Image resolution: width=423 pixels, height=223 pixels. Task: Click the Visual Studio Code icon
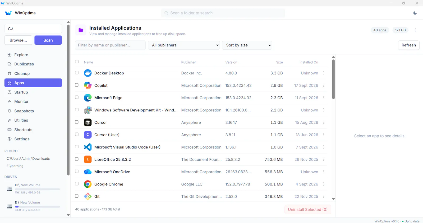pos(88,147)
